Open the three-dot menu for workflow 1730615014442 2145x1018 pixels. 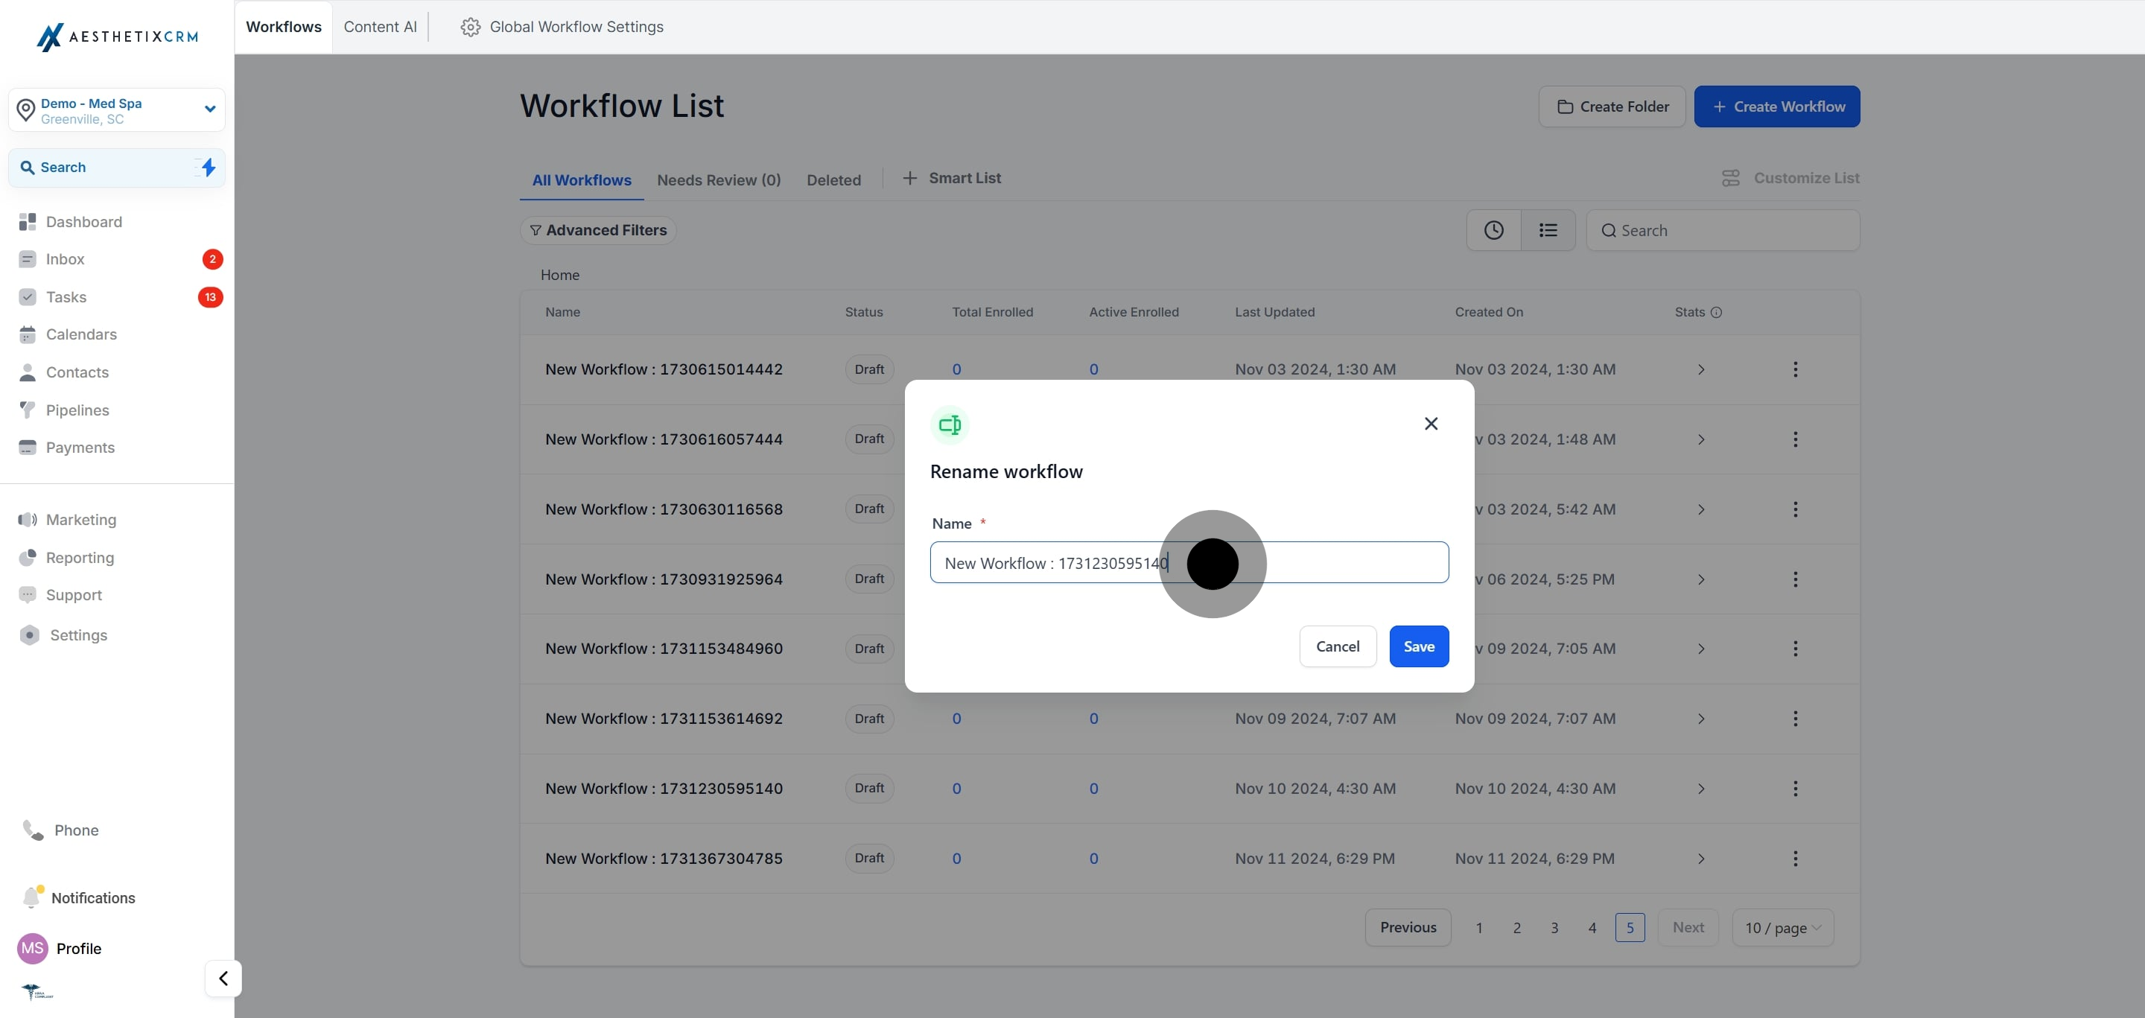[x=1795, y=369]
